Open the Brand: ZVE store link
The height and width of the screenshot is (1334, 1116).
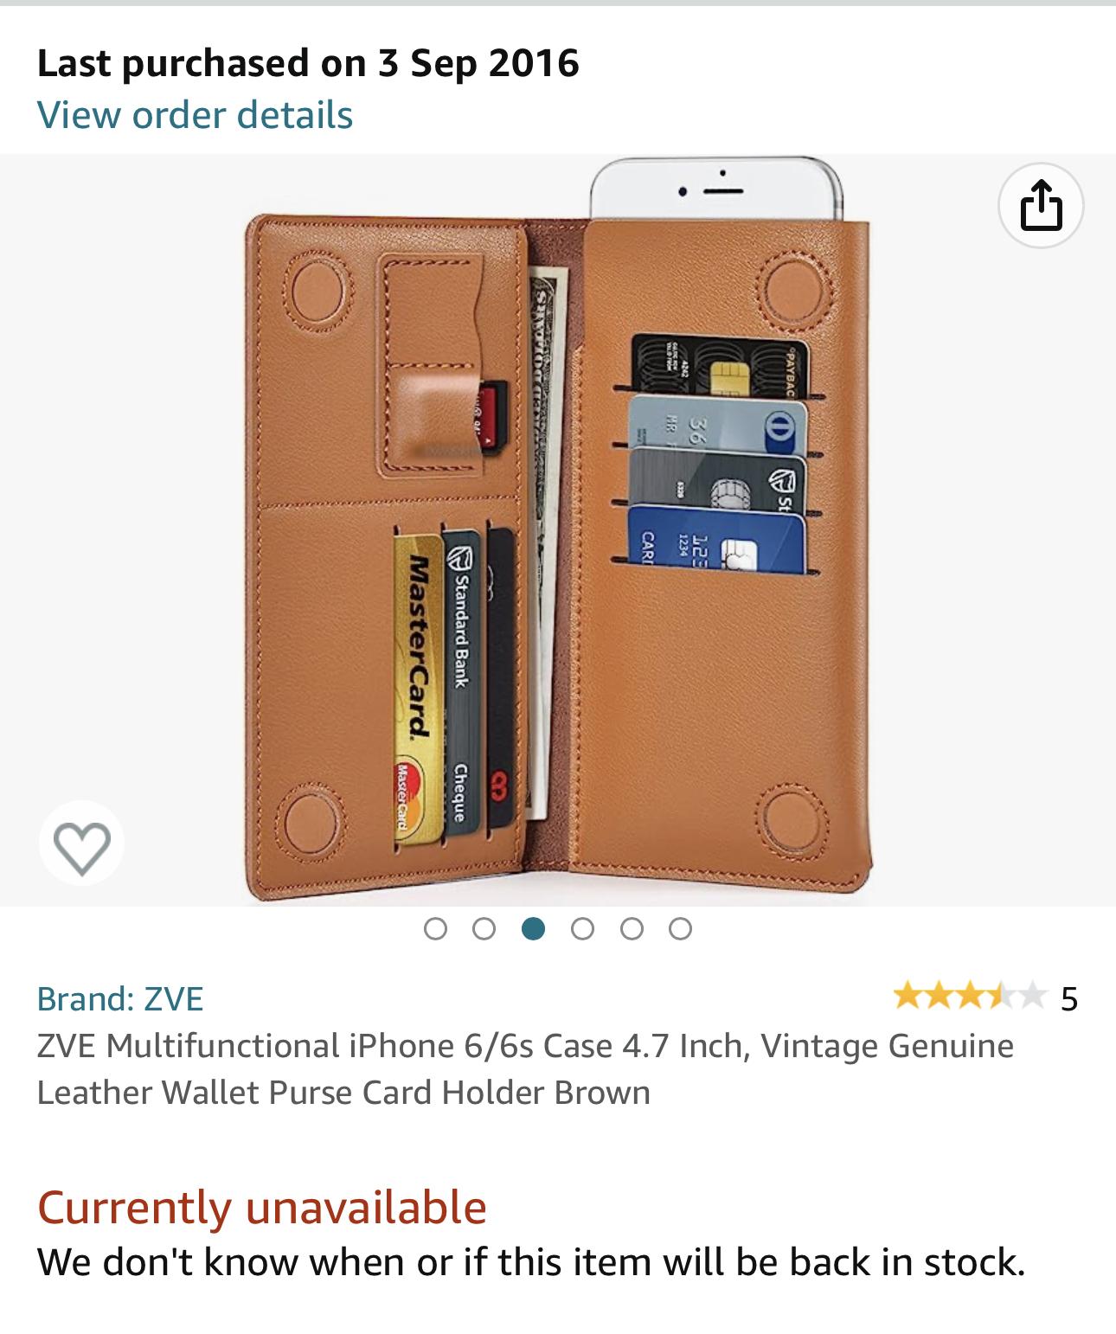120,998
